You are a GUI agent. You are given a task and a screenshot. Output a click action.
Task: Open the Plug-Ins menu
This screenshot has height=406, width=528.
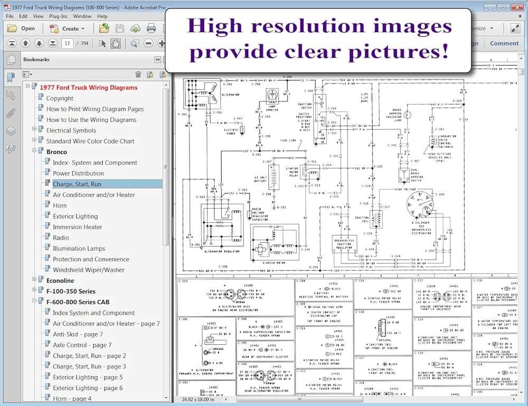tap(58, 16)
